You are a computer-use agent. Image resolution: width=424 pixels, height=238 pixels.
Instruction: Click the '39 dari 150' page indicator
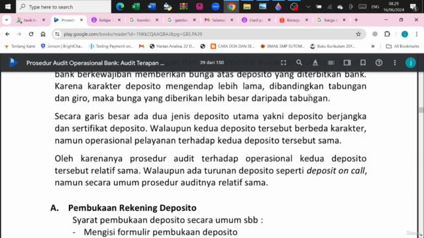click(x=212, y=62)
